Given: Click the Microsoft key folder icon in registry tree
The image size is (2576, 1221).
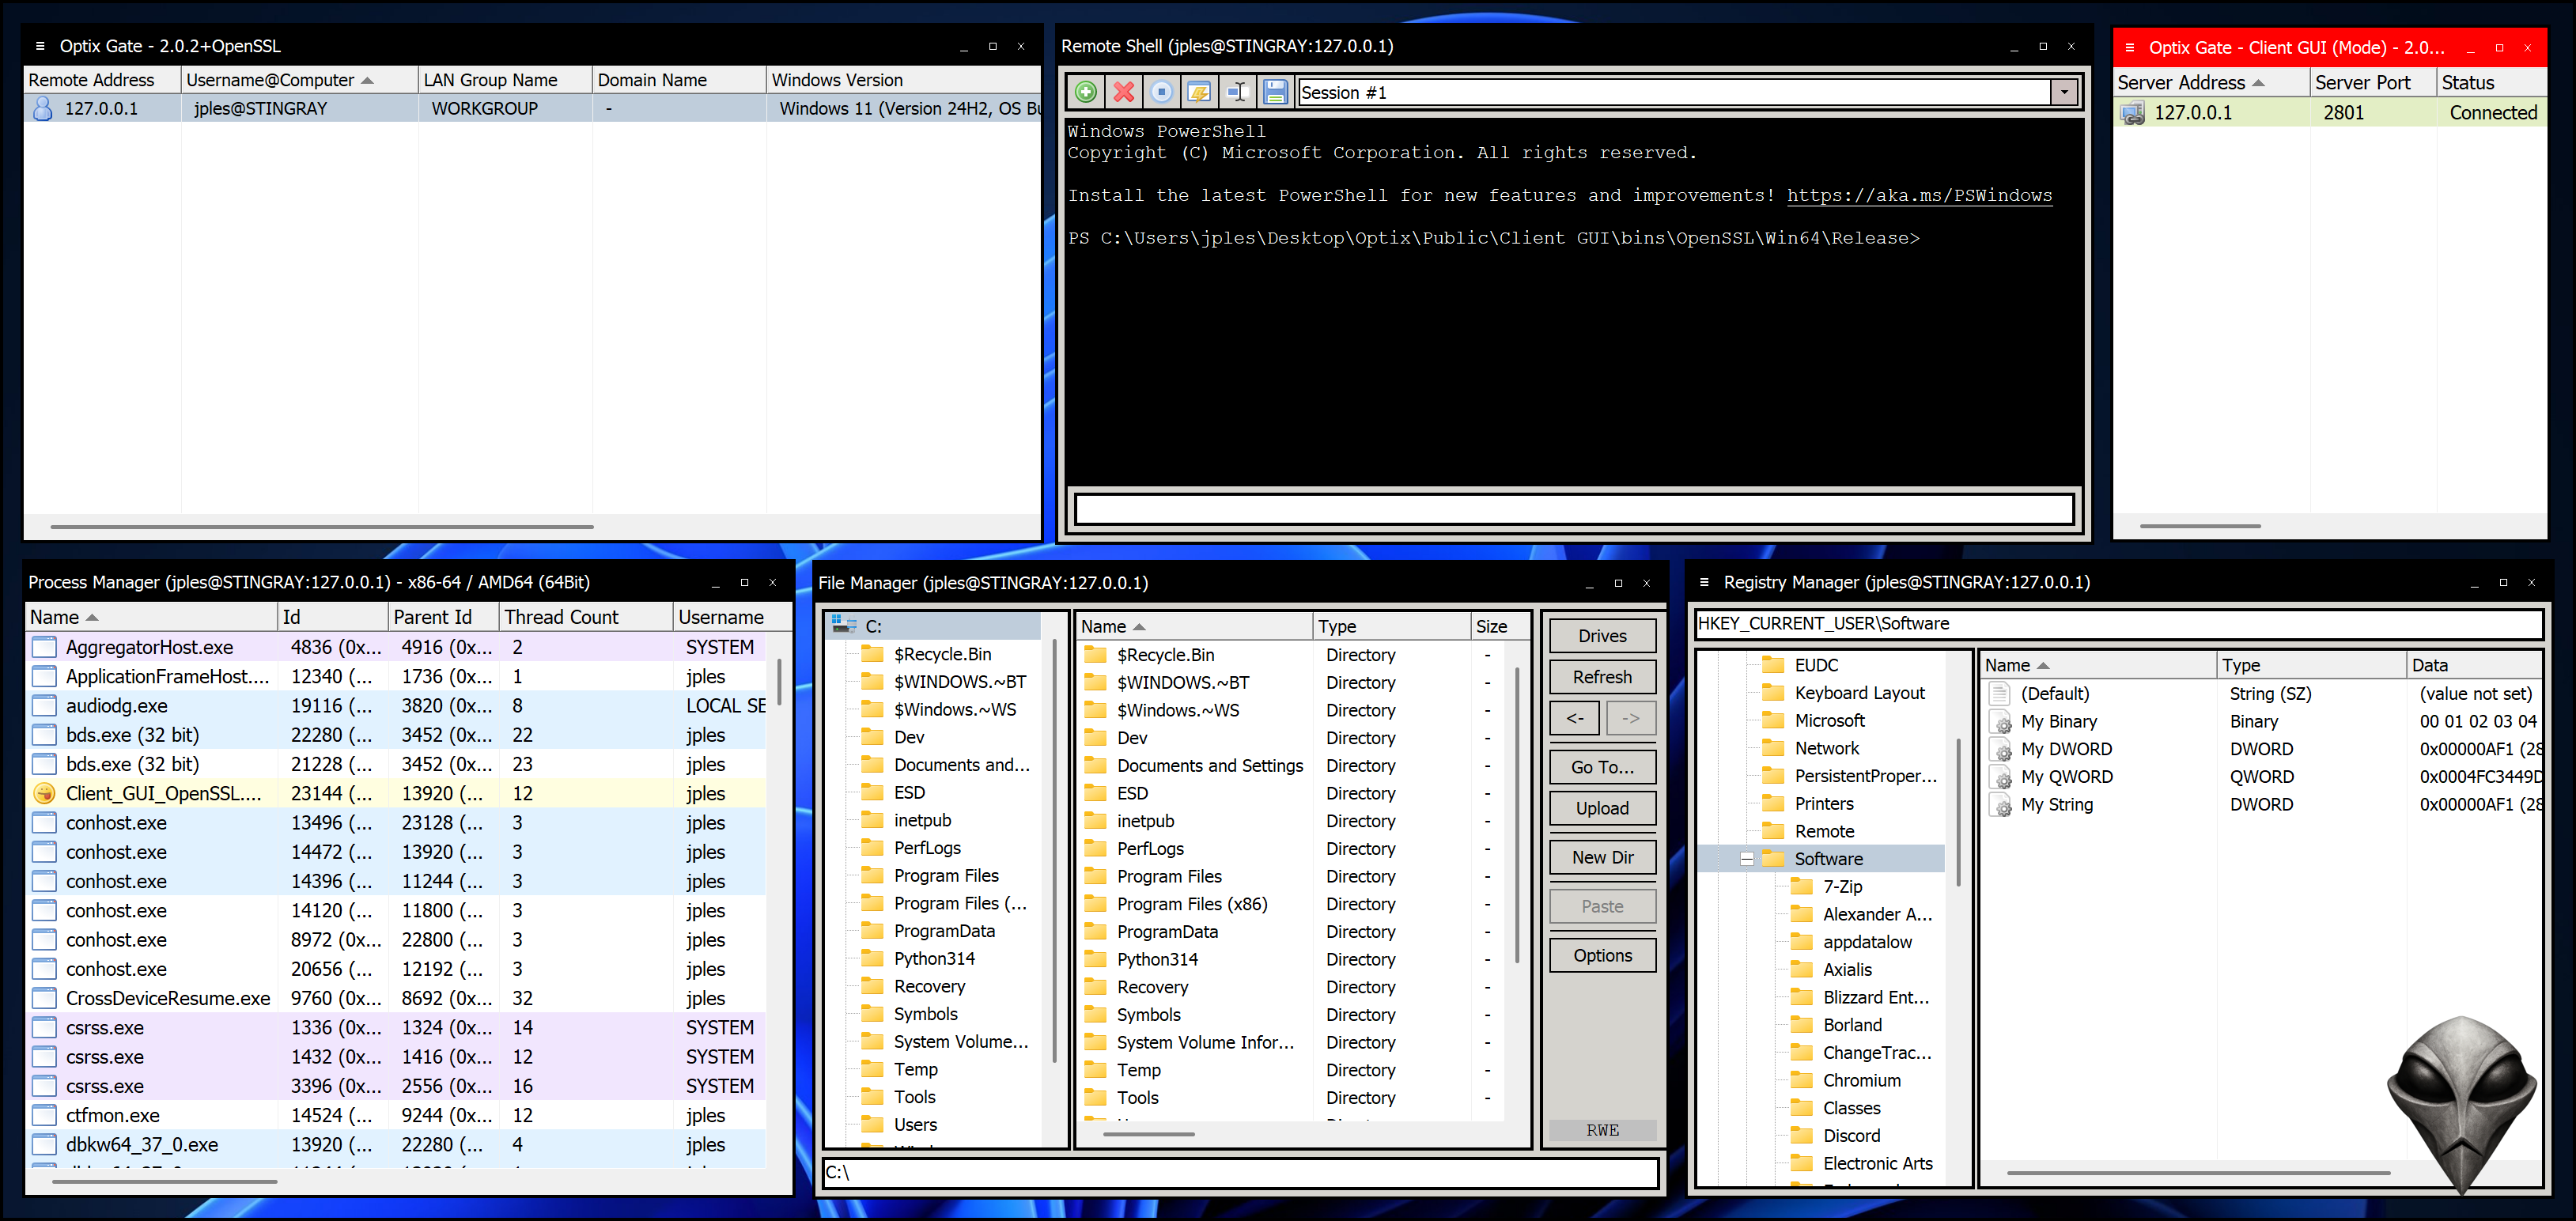Looking at the screenshot, I should pyautogui.click(x=1773, y=720).
